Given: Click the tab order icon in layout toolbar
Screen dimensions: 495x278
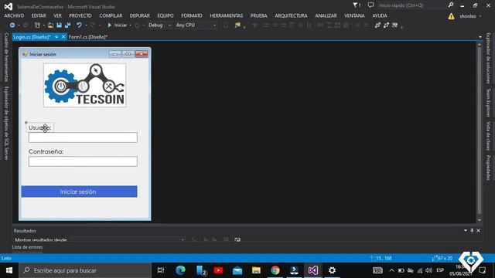Looking at the screenshot, I should click(x=394, y=25).
